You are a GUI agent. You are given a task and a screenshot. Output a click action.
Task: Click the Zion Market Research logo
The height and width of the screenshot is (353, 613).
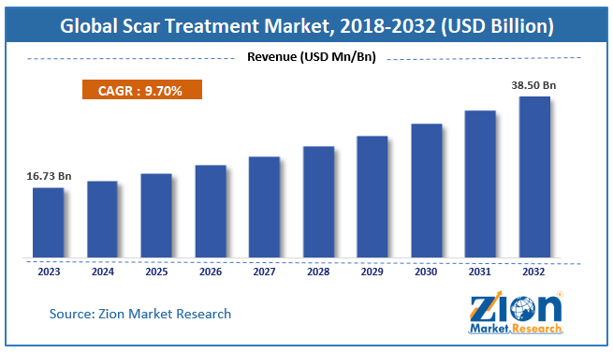pos(516,313)
